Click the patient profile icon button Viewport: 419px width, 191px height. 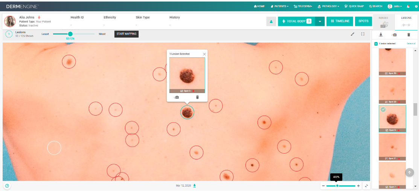click(271, 21)
